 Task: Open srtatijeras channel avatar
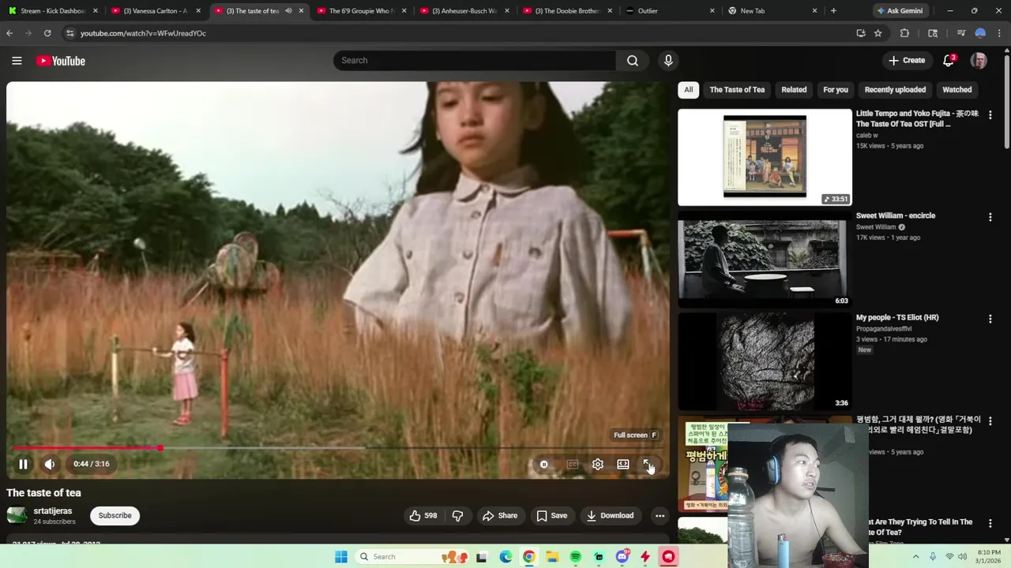point(17,516)
